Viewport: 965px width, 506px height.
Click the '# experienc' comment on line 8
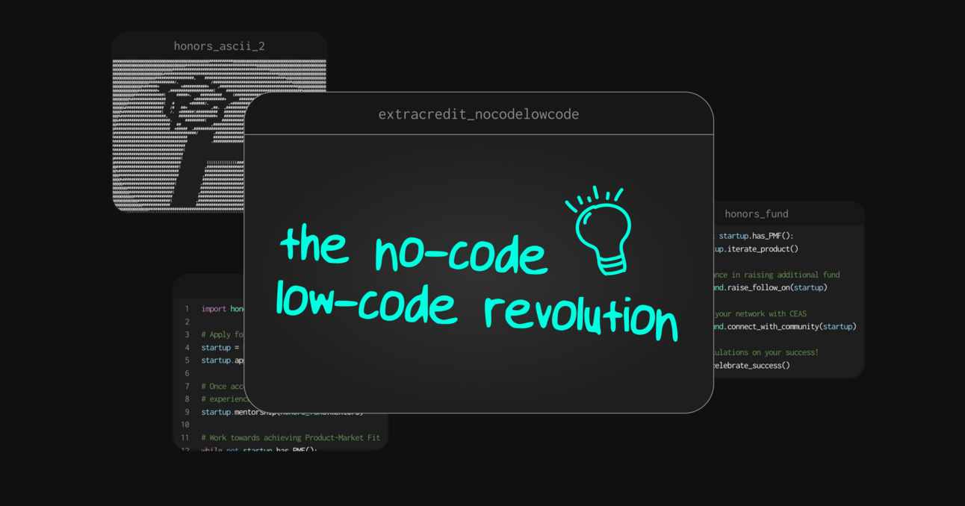pos(223,399)
